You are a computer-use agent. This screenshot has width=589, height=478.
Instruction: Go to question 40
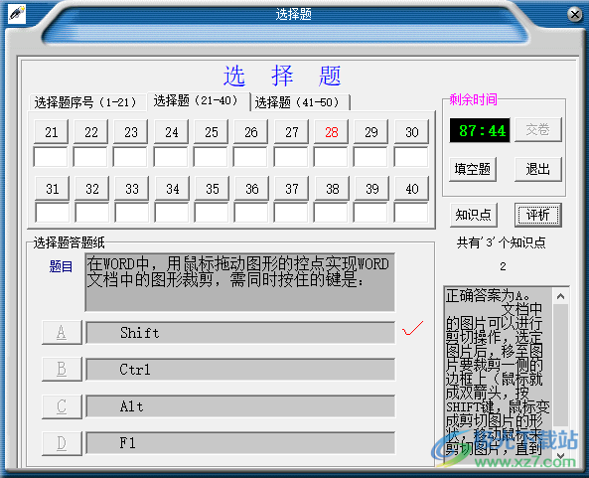(x=412, y=188)
